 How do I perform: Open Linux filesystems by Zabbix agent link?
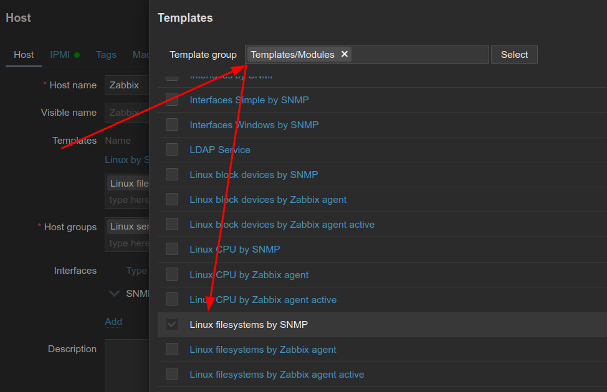click(262, 350)
